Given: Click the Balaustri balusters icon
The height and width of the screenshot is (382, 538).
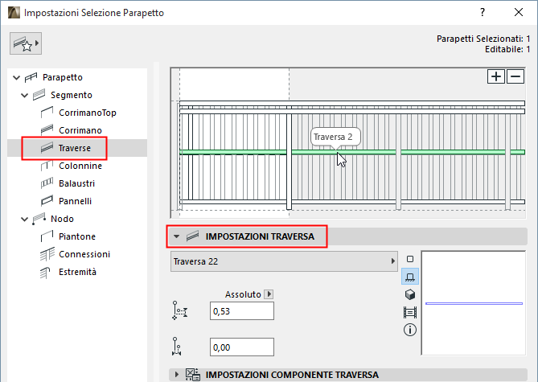Looking at the screenshot, I should pos(47,183).
